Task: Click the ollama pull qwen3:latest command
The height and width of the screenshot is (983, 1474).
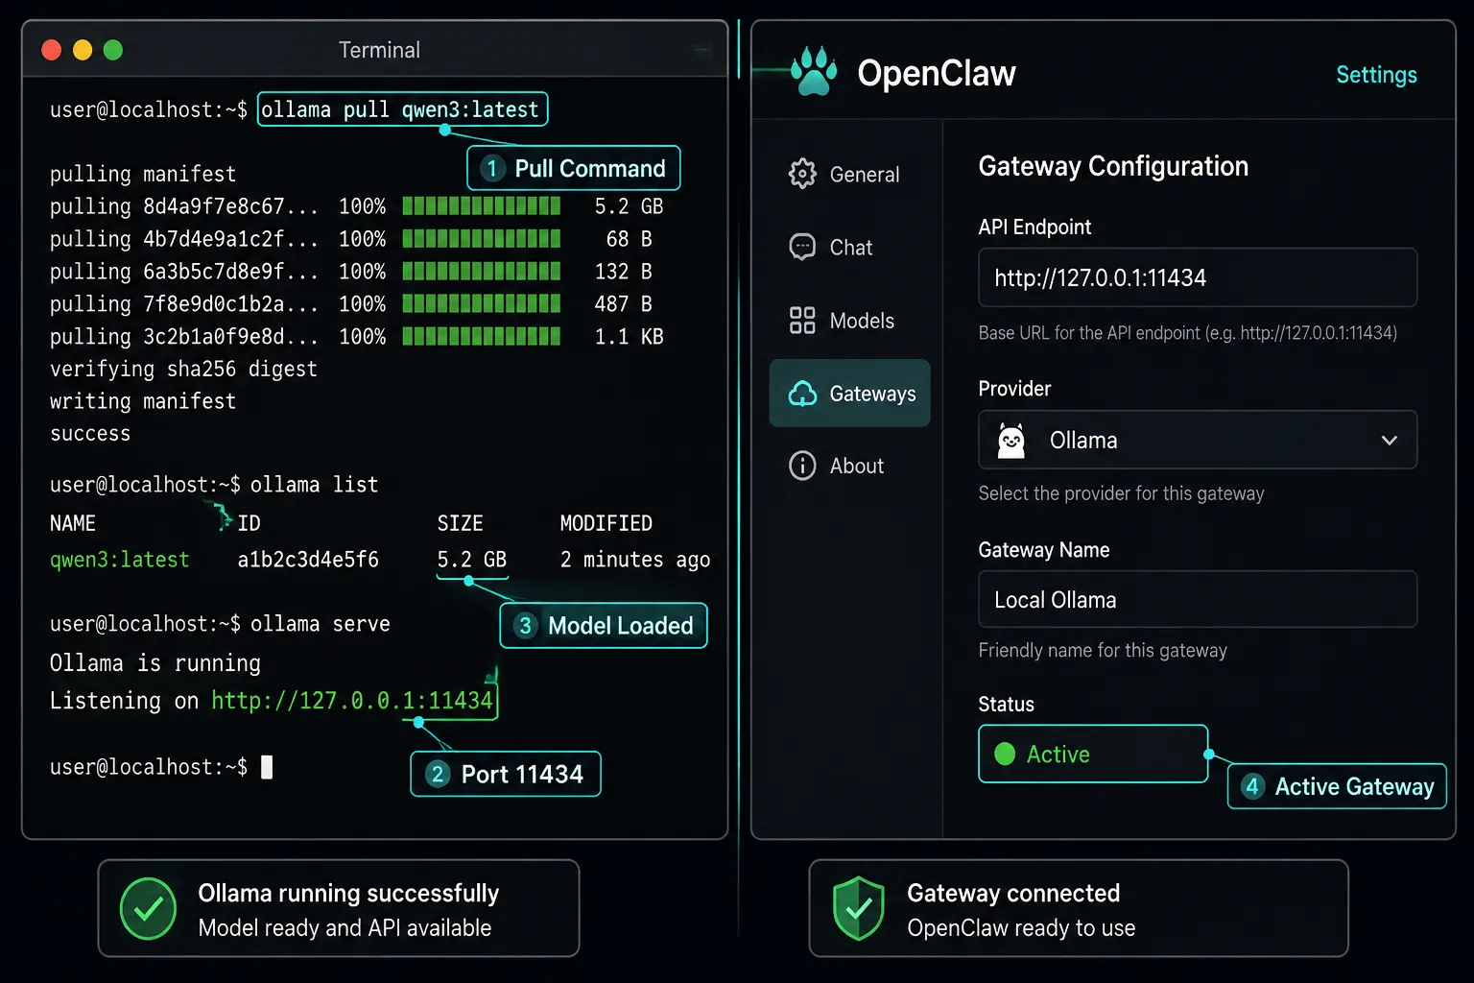Action: pos(400,109)
